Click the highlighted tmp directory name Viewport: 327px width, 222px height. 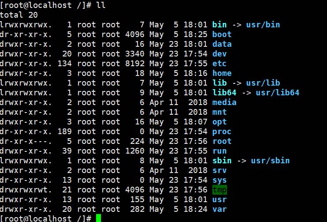coord(219,190)
